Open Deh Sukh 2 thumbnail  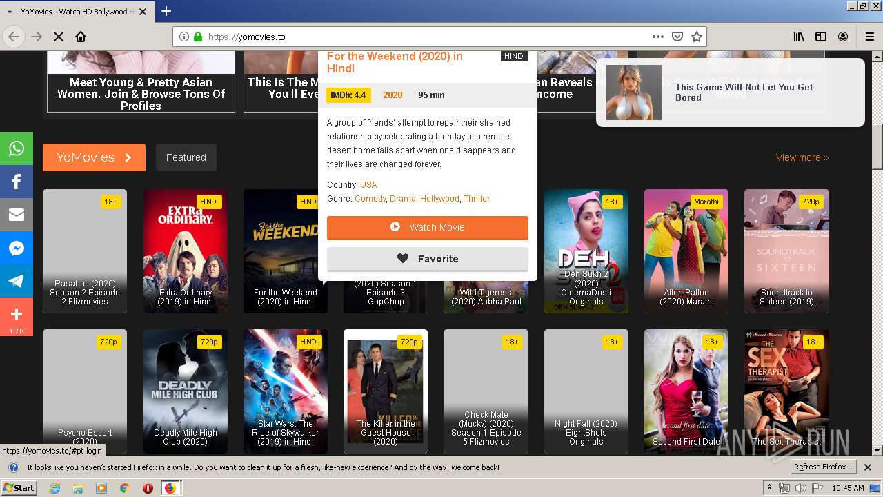coord(586,251)
